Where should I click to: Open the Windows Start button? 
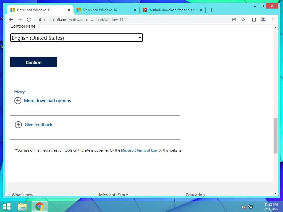coord(7,206)
